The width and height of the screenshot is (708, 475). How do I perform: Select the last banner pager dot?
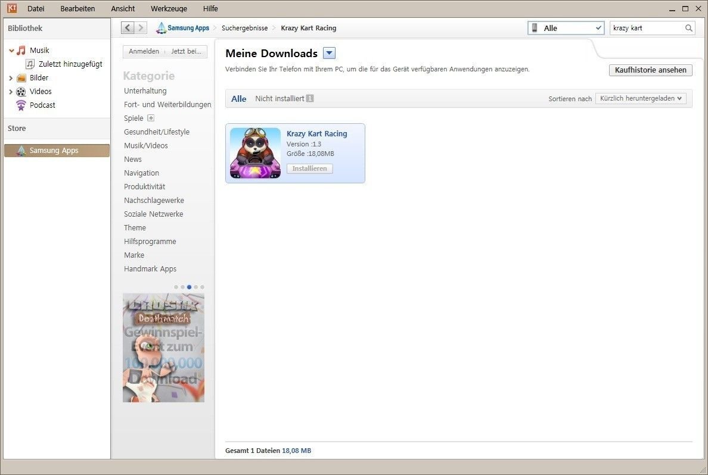pyautogui.click(x=202, y=287)
